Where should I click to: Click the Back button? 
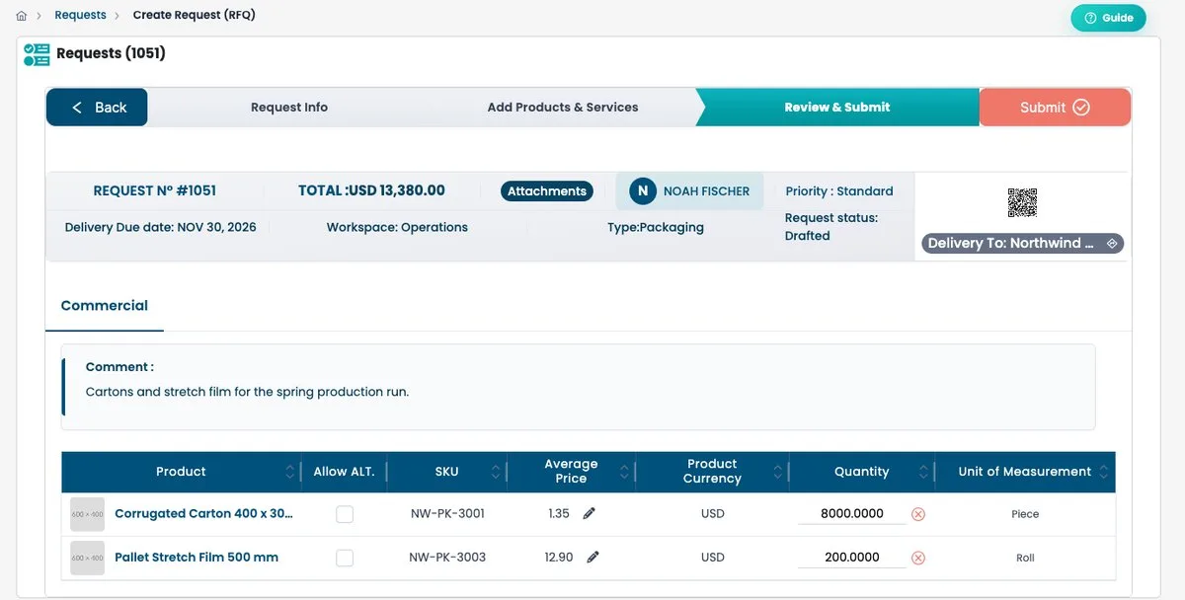pyautogui.click(x=97, y=108)
